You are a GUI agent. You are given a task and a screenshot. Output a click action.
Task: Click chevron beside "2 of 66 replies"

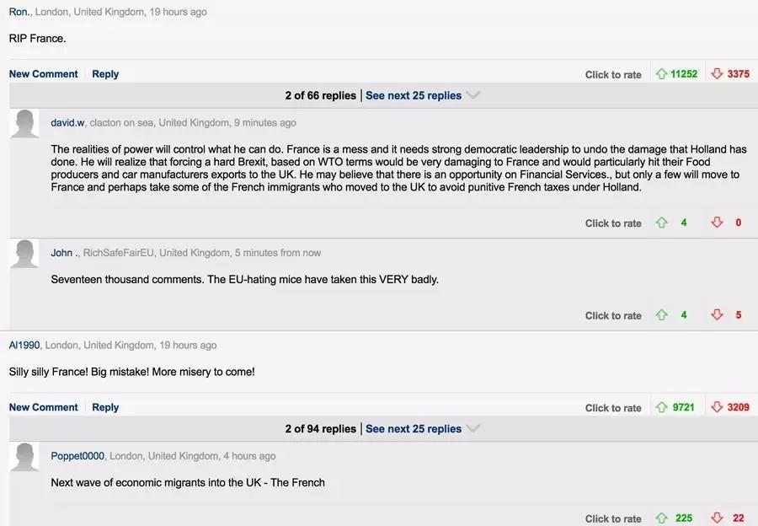(x=473, y=95)
